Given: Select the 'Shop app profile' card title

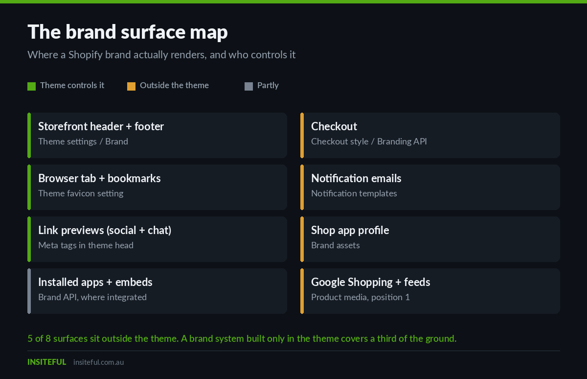Looking at the screenshot, I should click(x=350, y=230).
